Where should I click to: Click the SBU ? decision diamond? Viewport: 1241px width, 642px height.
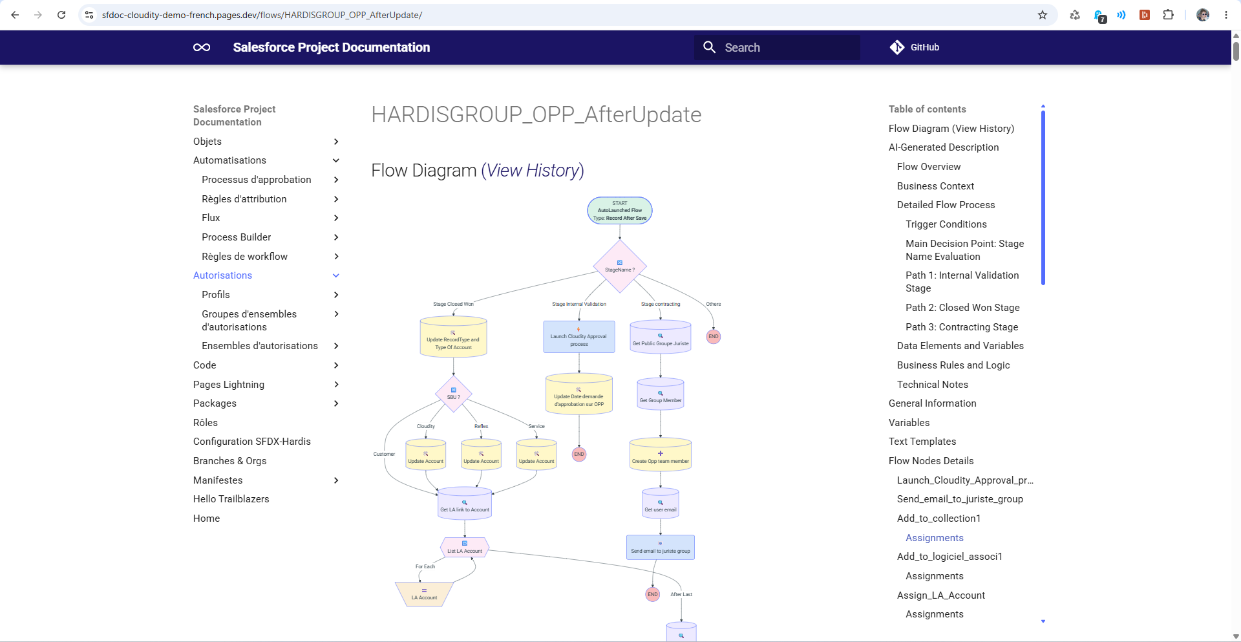(x=453, y=394)
